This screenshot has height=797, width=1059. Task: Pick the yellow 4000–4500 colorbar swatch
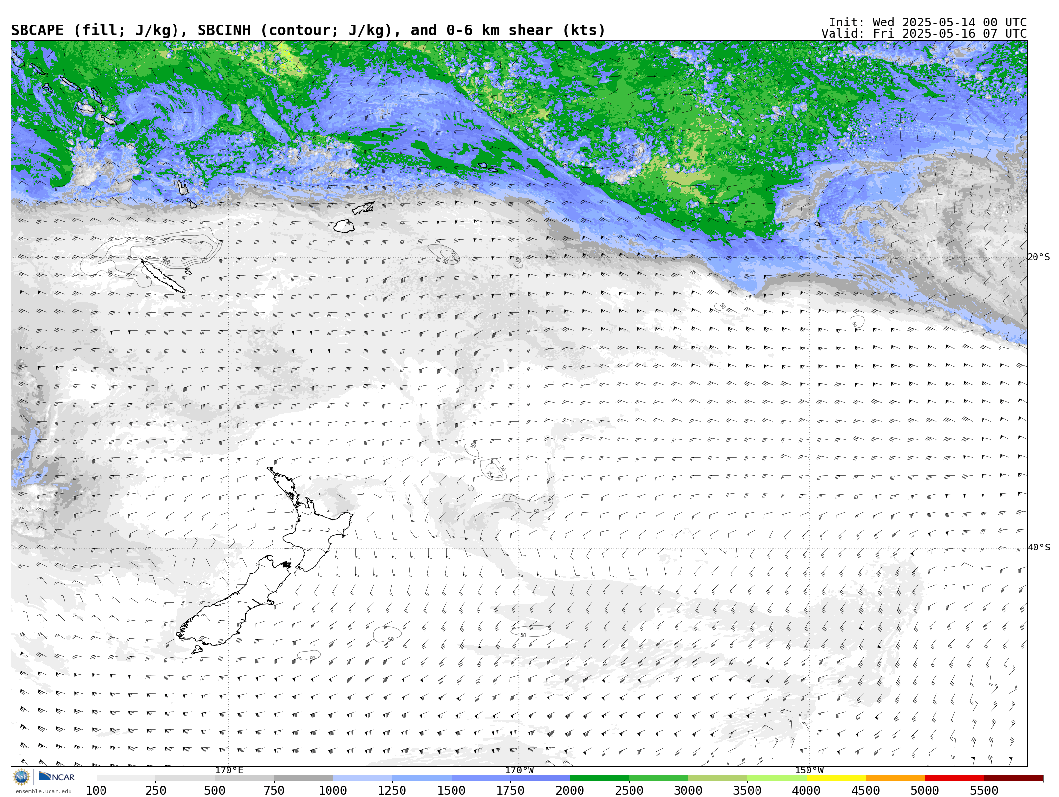point(836,778)
